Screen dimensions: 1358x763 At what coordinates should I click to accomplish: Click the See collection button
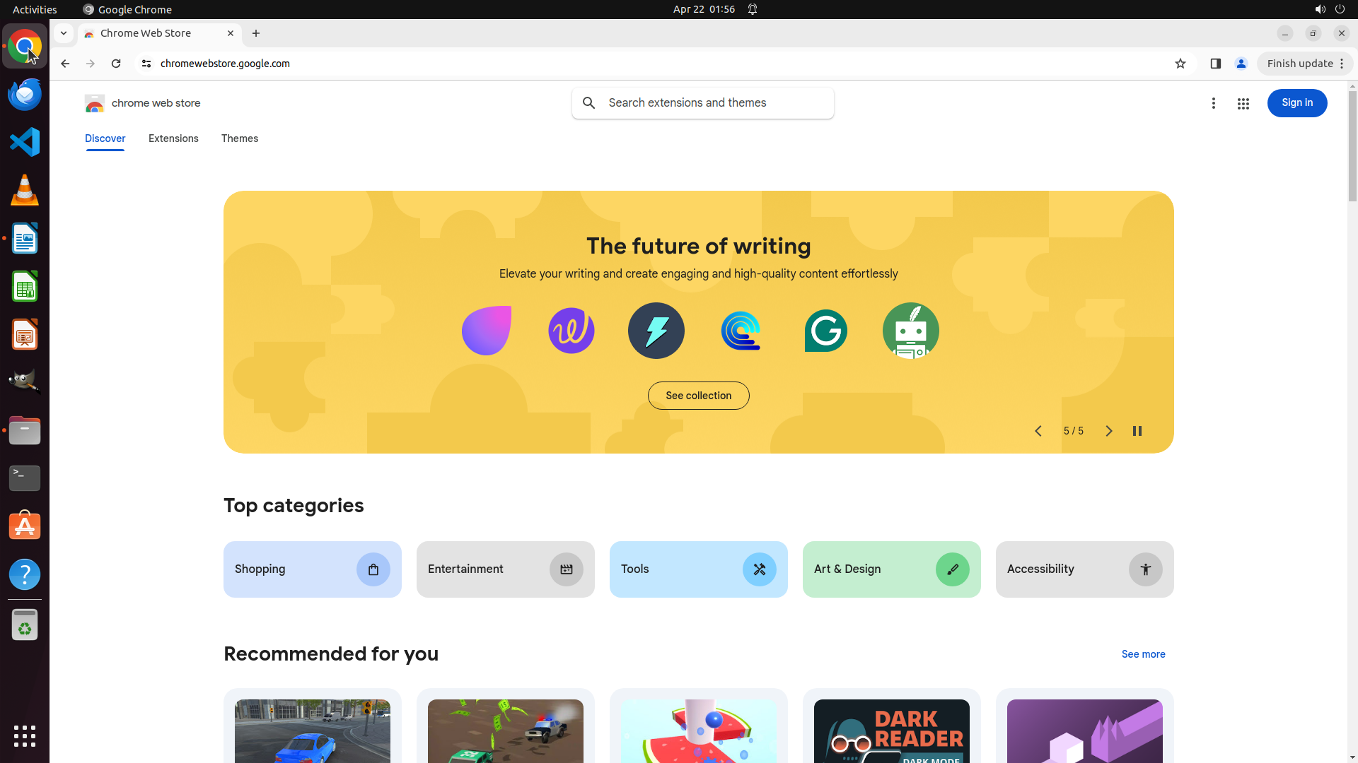pyautogui.click(x=698, y=396)
